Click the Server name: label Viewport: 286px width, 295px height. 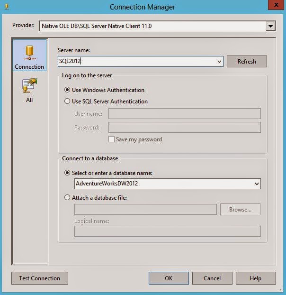point(74,50)
